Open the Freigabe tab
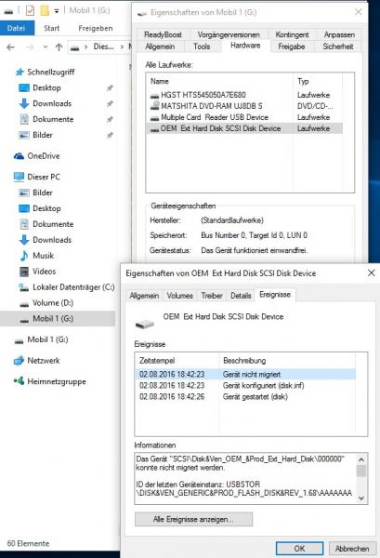 tap(291, 46)
